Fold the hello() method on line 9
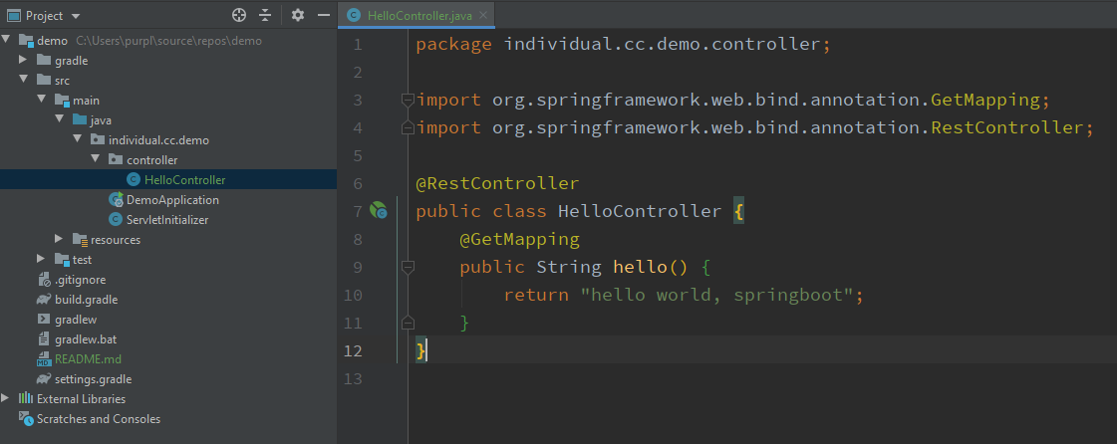The height and width of the screenshot is (444, 1117). click(x=407, y=267)
